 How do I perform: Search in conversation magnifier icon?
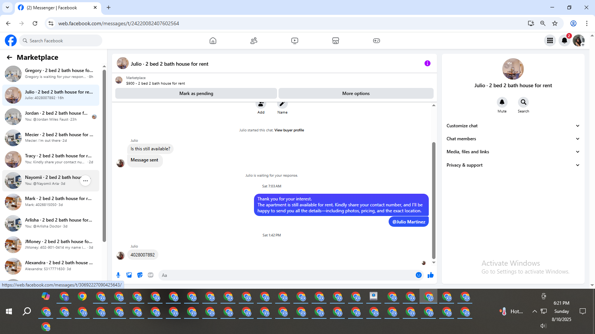[x=523, y=102]
